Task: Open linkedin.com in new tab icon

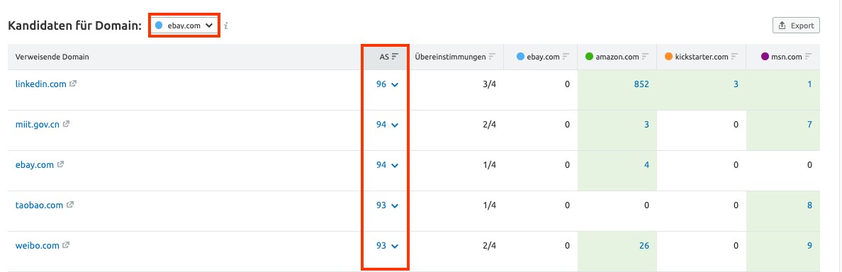Action: (73, 84)
